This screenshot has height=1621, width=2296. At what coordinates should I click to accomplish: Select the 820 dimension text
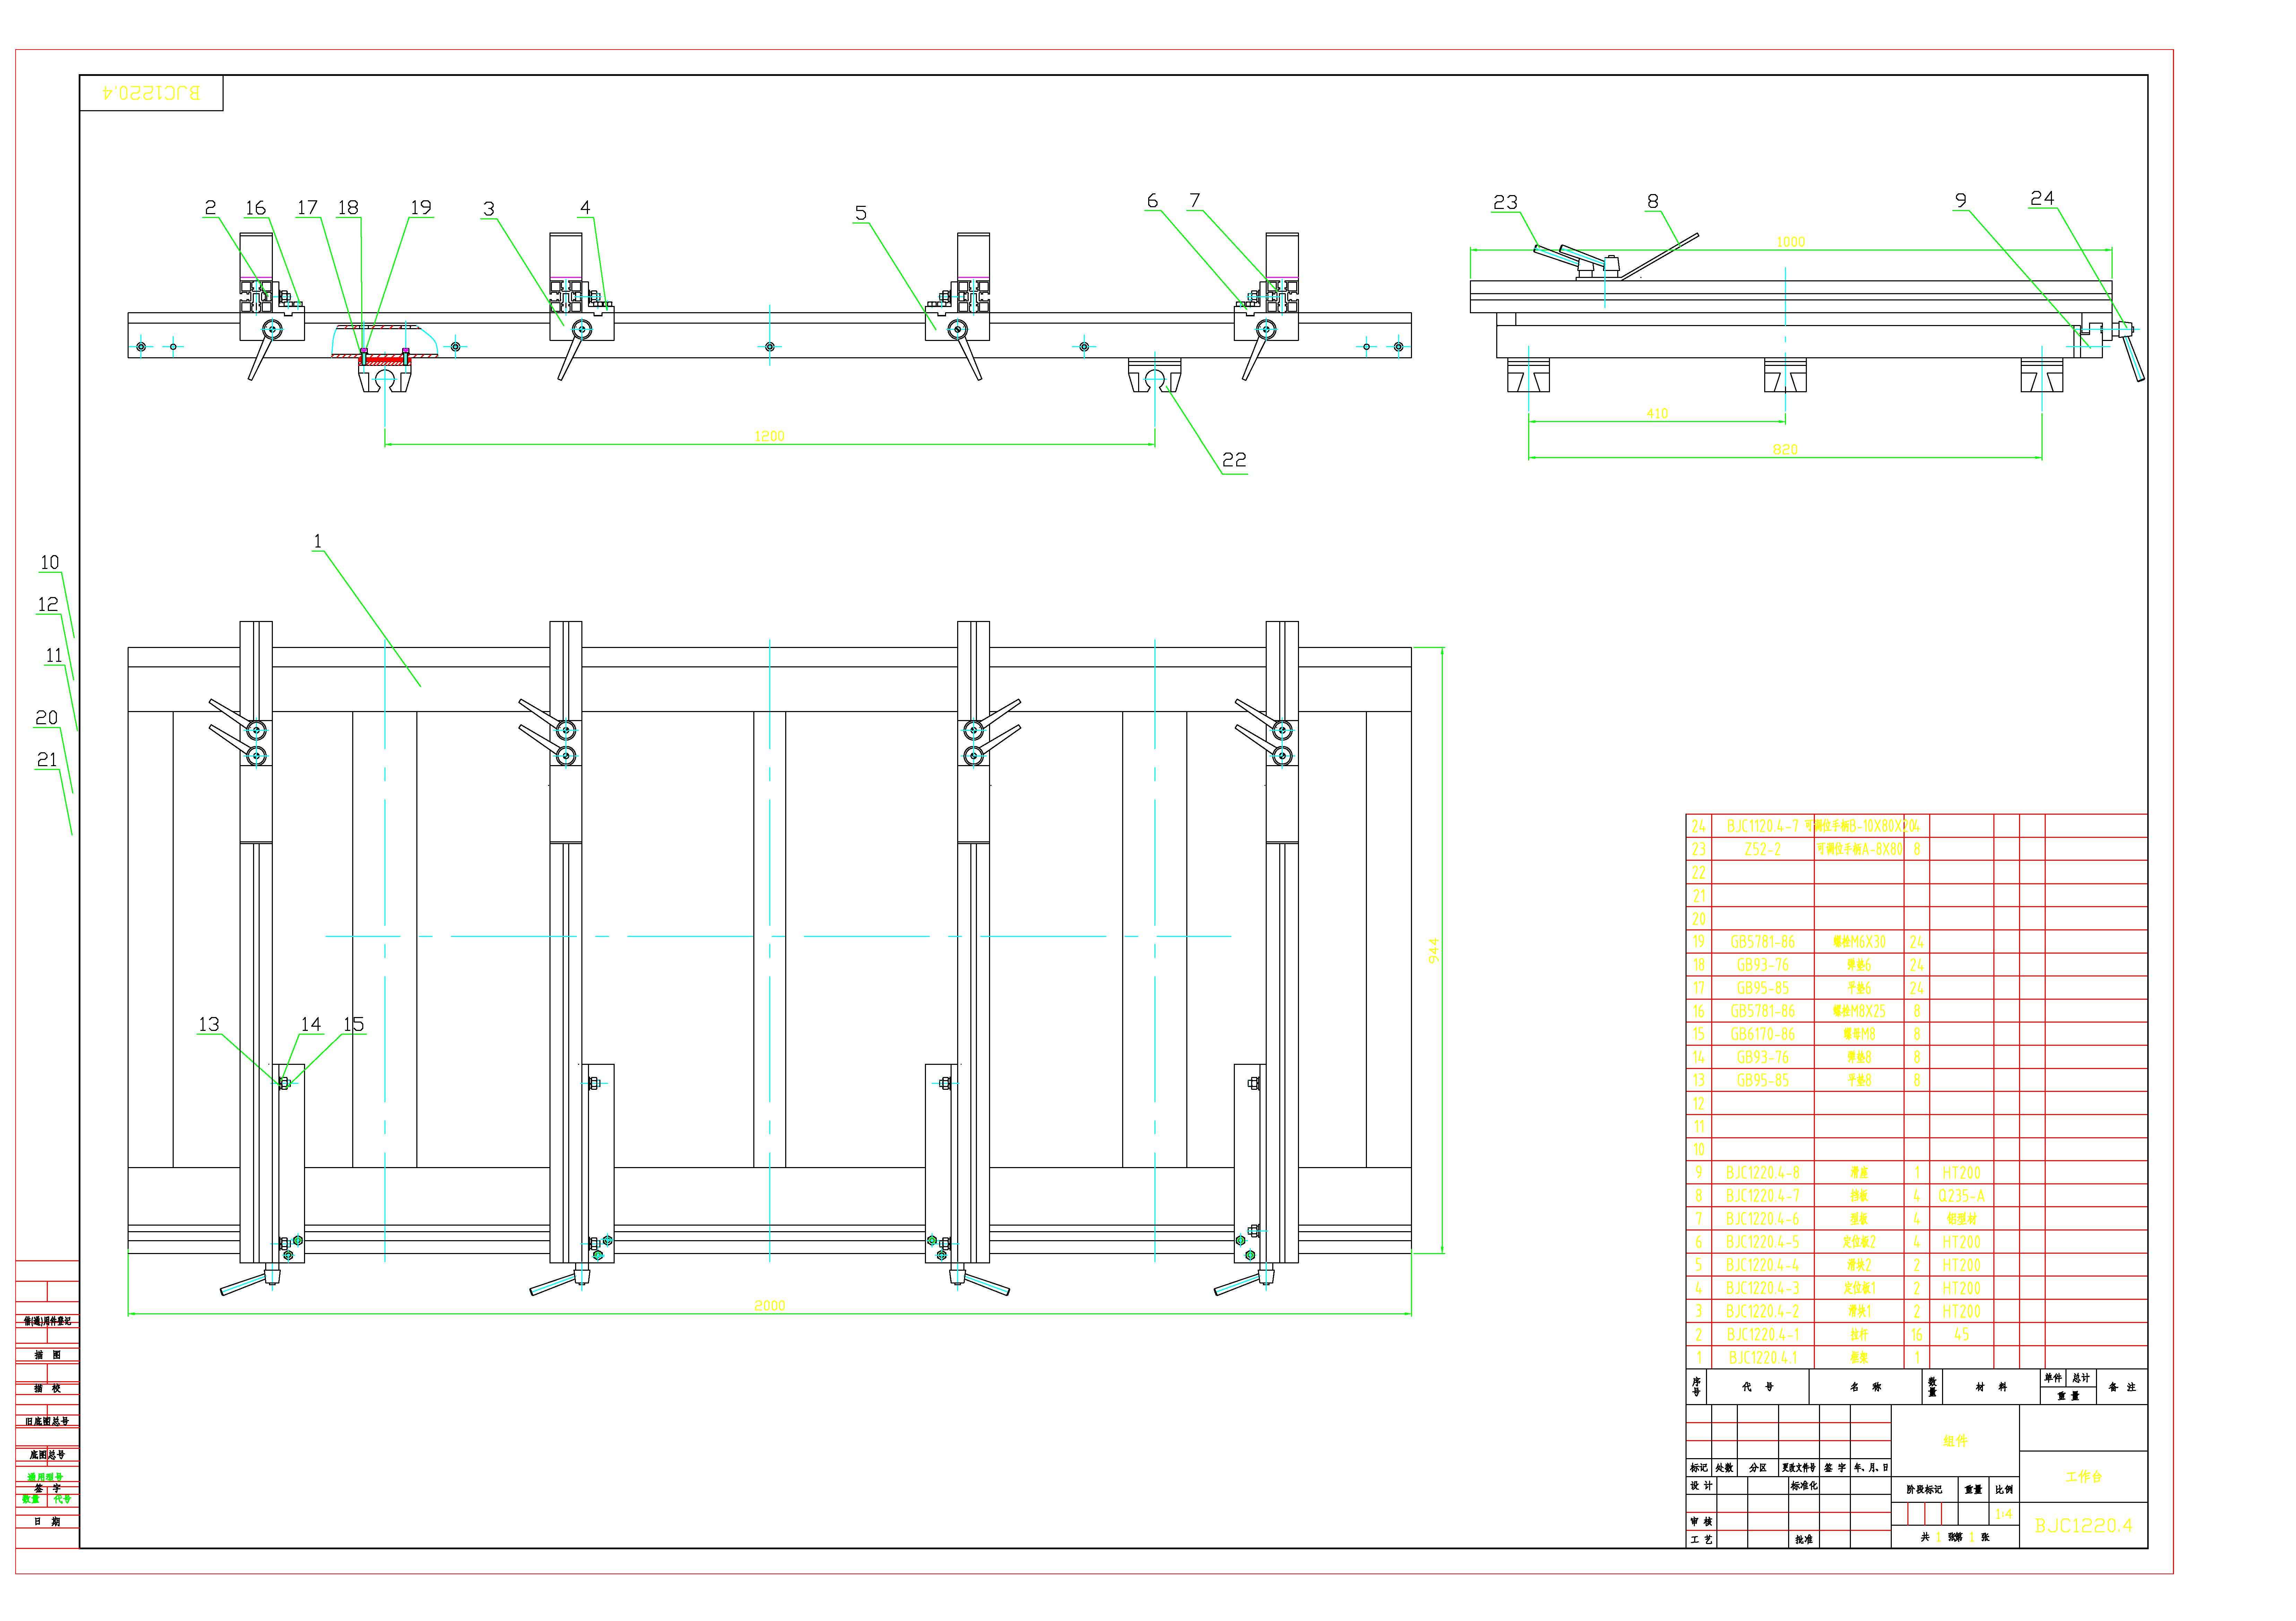click(x=1785, y=450)
